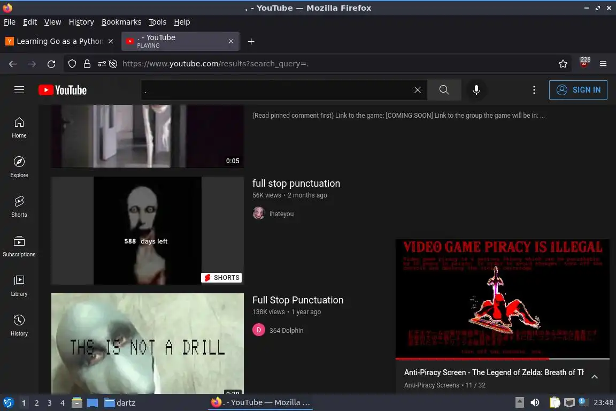Open Shorts in YouTube sidebar
The width and height of the screenshot is (616, 411).
click(19, 207)
